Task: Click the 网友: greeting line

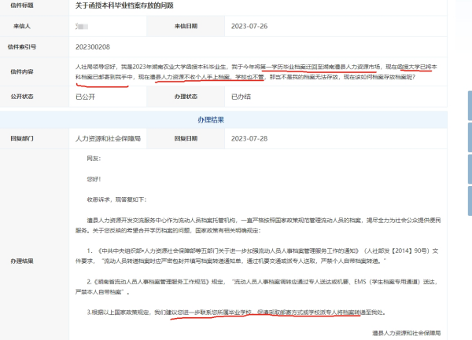Action: pyautogui.click(x=94, y=159)
